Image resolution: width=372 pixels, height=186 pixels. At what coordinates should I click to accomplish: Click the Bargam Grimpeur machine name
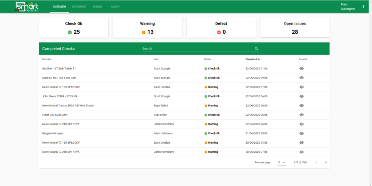point(53,133)
